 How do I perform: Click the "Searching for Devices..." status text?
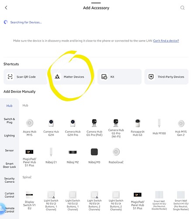pyautogui.click(x=26, y=22)
